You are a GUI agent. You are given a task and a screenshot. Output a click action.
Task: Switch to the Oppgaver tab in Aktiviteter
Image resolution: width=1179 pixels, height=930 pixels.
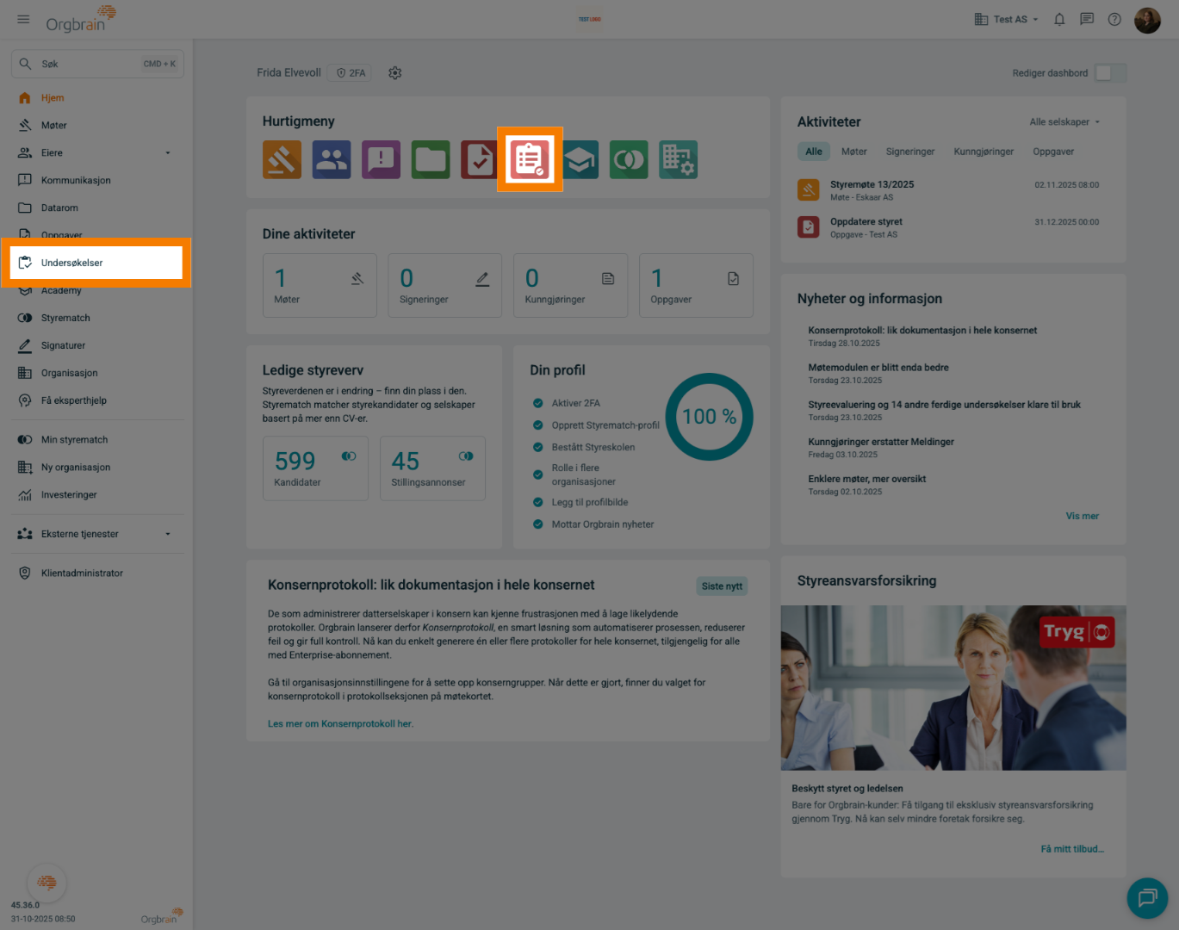pos(1053,152)
